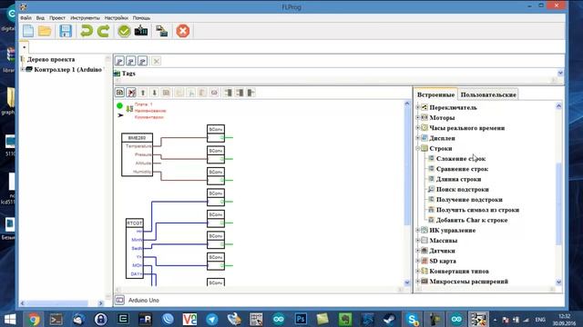This screenshot has height=327, width=583.
Task: Expand the Массивы category
Action: pyautogui.click(x=417, y=240)
